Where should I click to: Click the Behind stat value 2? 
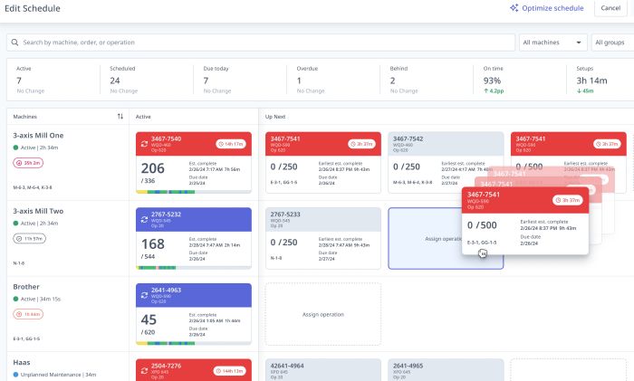pyautogui.click(x=392, y=81)
